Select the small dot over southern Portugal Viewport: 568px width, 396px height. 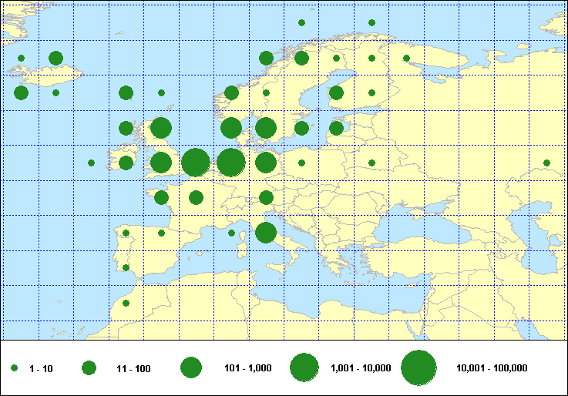point(126,268)
